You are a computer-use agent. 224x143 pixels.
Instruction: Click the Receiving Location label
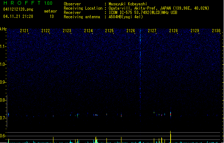pos(83,8)
